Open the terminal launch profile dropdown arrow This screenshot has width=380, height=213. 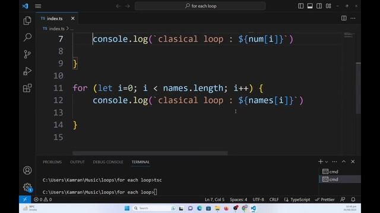coord(327,162)
